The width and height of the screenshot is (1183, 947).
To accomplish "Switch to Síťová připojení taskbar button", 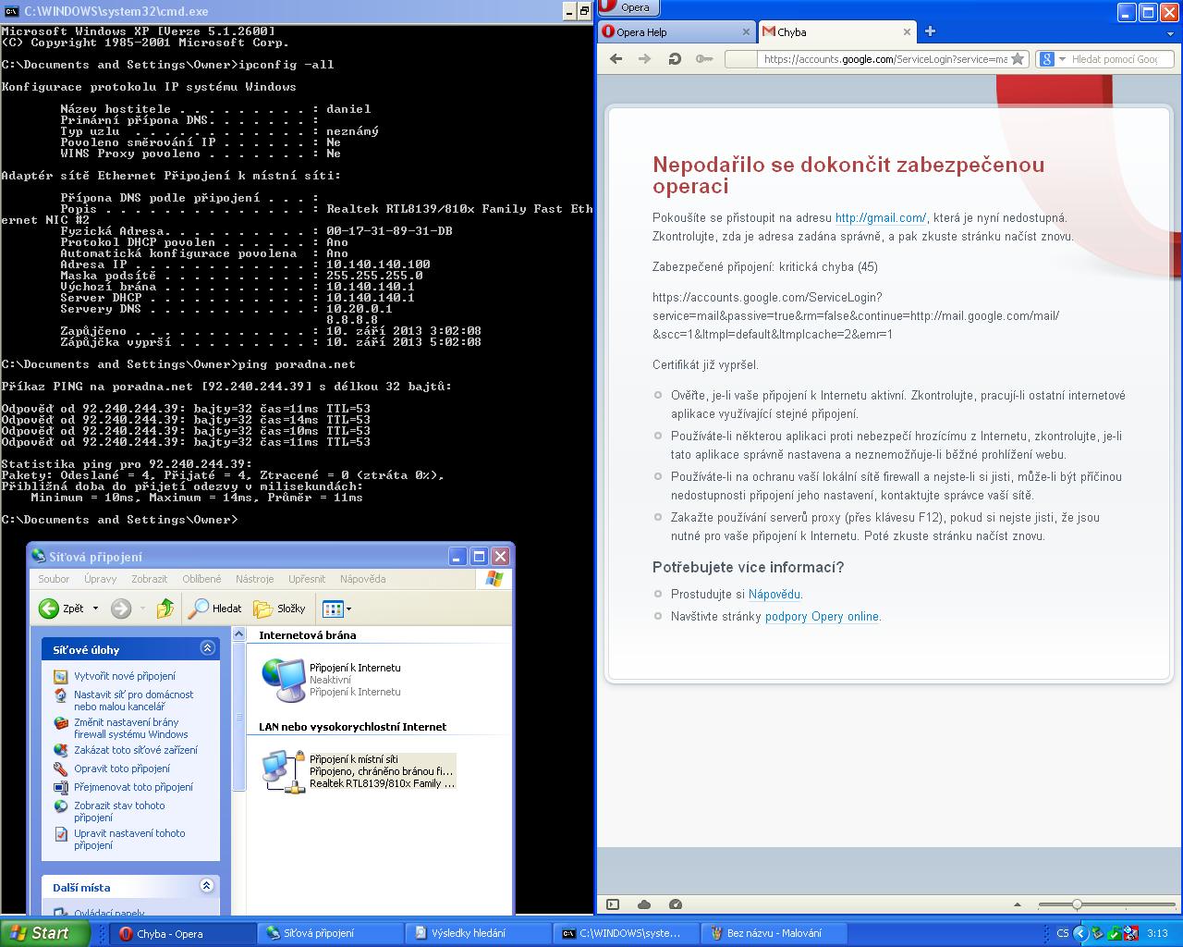I will 331,933.
